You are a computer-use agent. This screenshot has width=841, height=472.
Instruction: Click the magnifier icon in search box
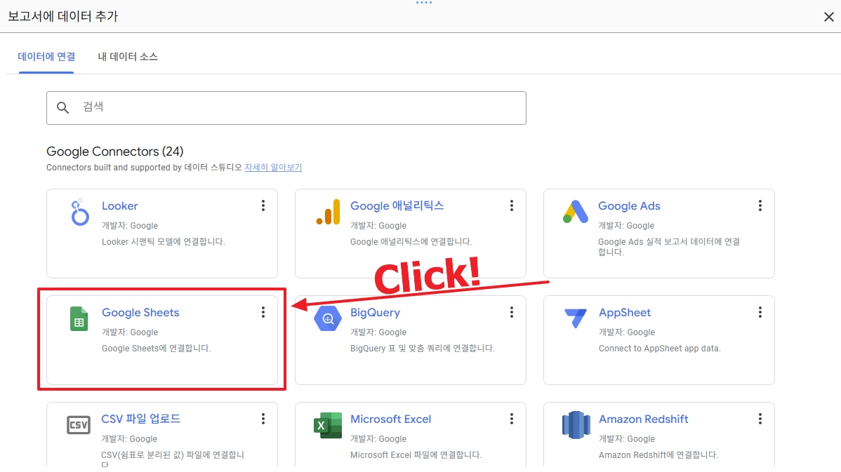[62, 108]
